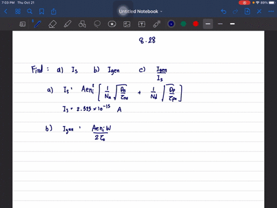Choose the green pen color
The width and height of the screenshot is (277, 208).
coord(184,24)
